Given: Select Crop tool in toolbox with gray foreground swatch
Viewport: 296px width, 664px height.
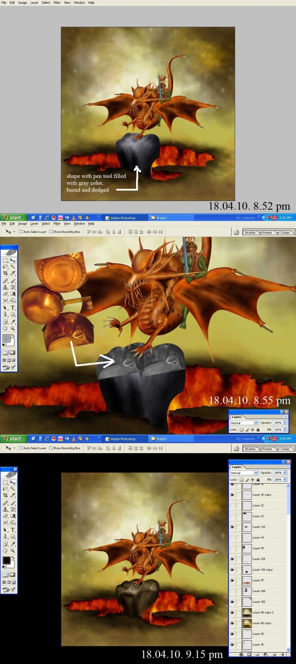Looking at the screenshot, I should [5, 273].
